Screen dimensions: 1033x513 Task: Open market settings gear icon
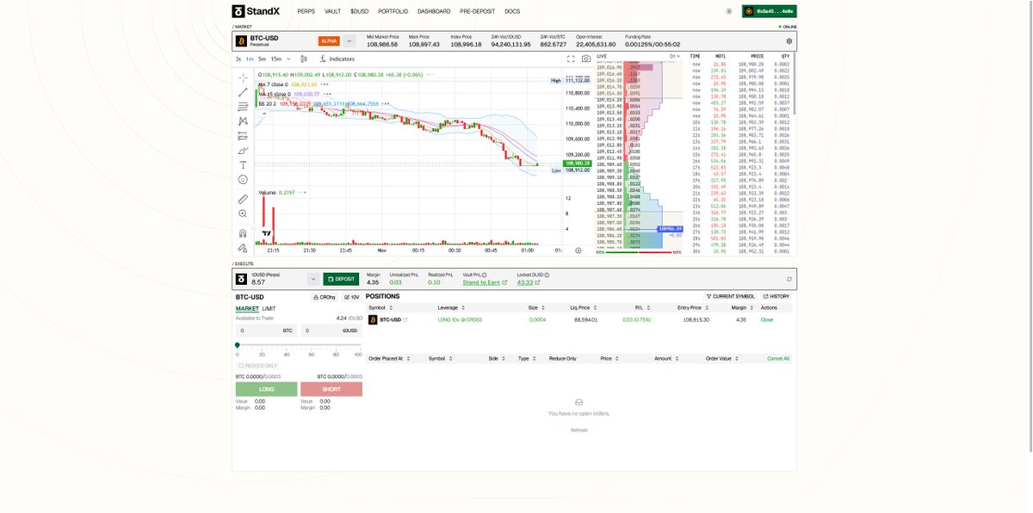tap(789, 40)
